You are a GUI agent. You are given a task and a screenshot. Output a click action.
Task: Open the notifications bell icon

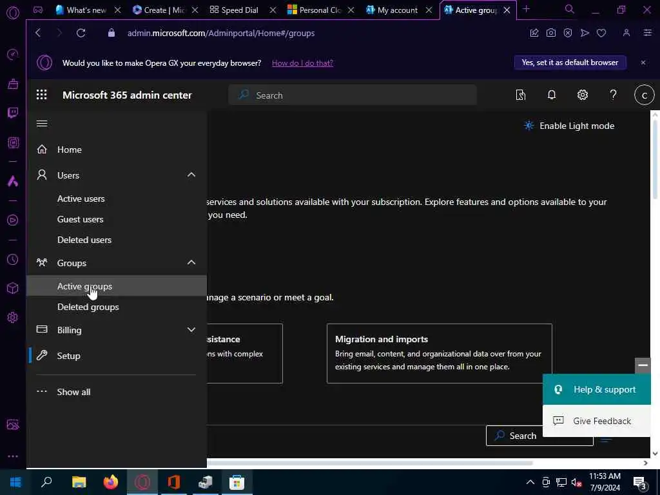(552, 95)
